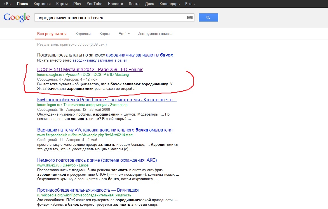
Task: Click the results count text 58 000
Action: [72, 44]
